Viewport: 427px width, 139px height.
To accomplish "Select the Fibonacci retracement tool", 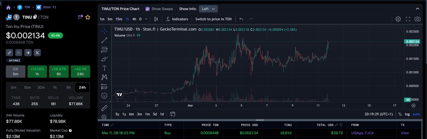I will point(104,50).
